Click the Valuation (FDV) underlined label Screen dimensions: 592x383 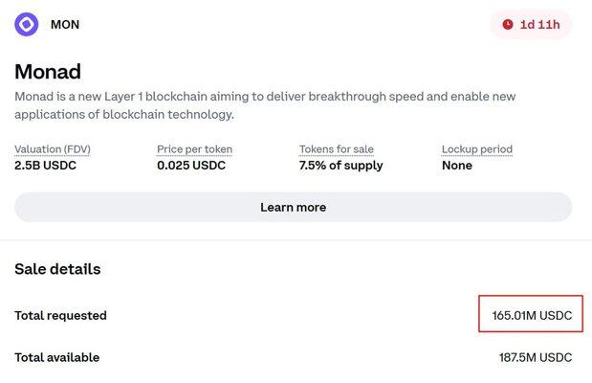click(53, 149)
